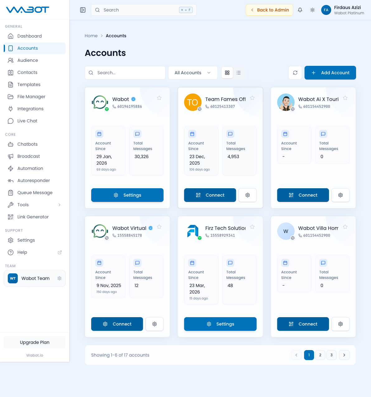The width and height of the screenshot is (371, 397).
Task: Connect the Wabot Ai X Touri account
Action: point(303,195)
